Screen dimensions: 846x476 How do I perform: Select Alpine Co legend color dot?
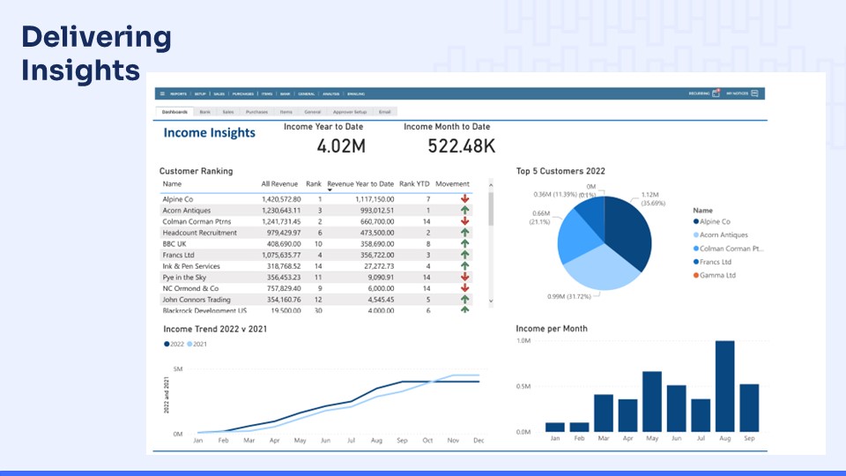coord(696,222)
